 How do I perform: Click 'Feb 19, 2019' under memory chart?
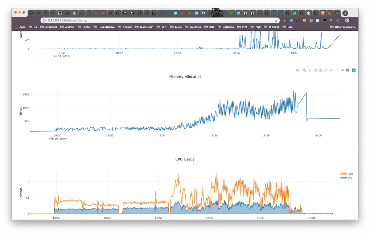point(57,139)
